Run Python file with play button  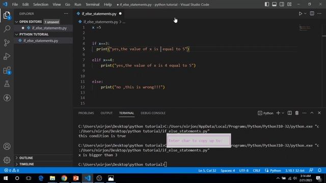click(x=300, y=14)
